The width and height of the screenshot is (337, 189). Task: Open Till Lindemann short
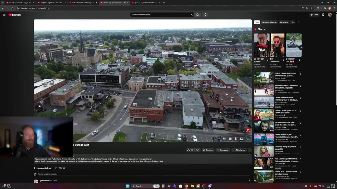coord(278,45)
